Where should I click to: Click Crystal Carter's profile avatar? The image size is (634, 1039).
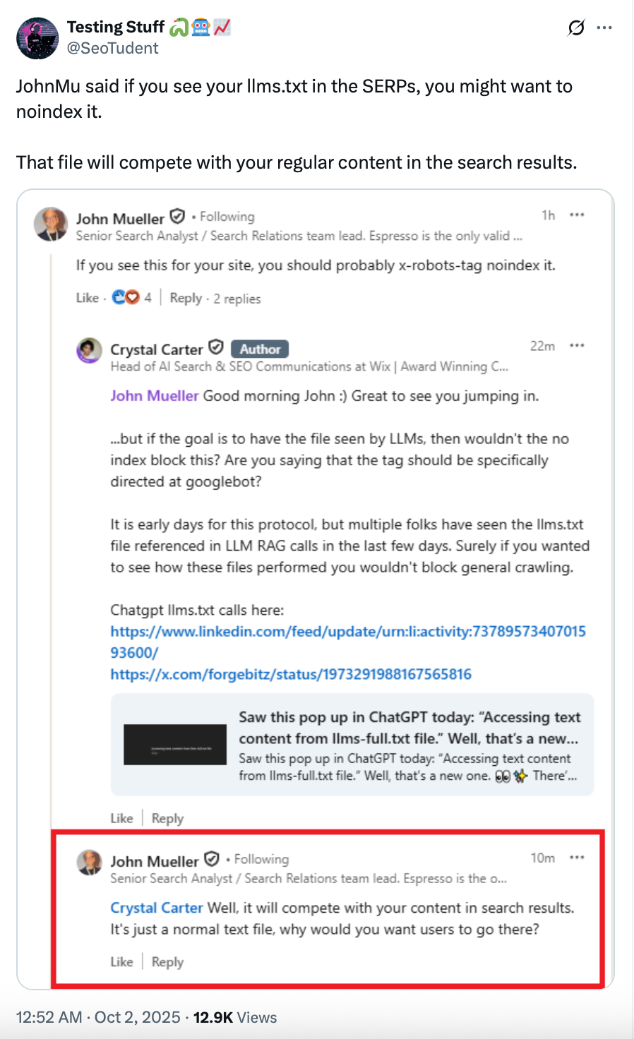[90, 350]
